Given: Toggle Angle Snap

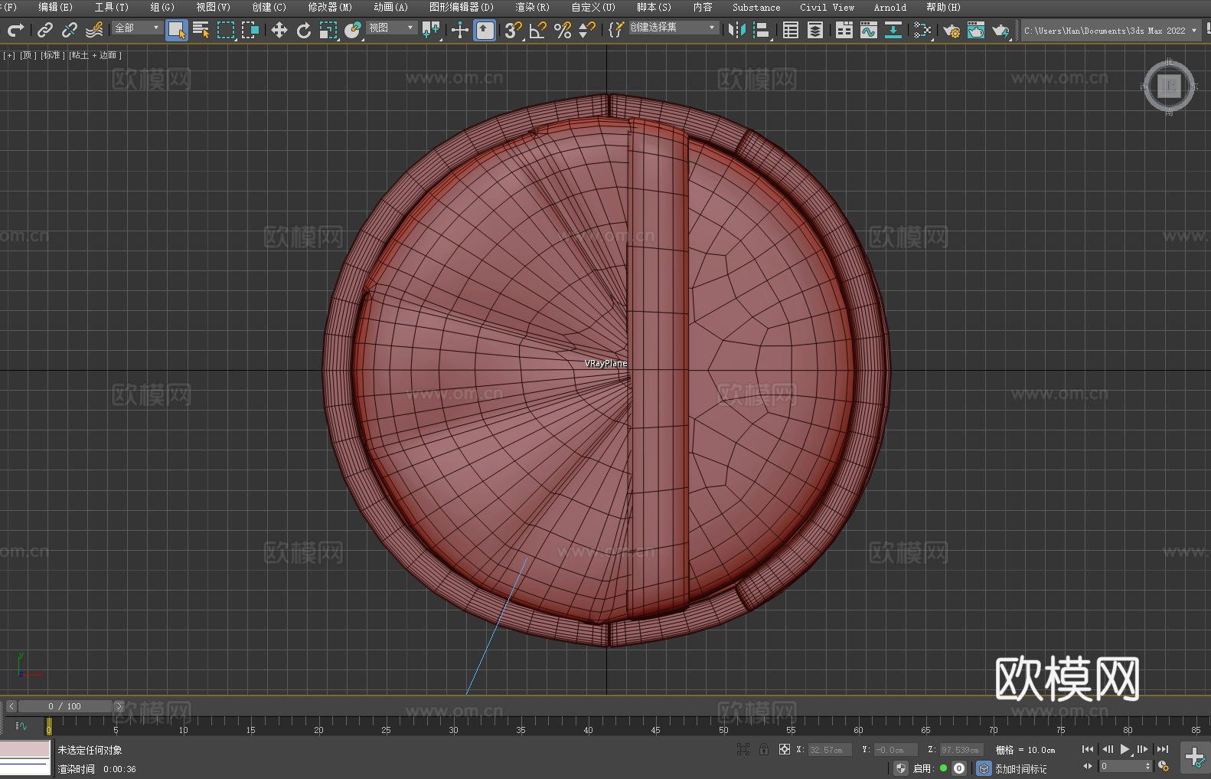Looking at the screenshot, I should (x=538, y=30).
